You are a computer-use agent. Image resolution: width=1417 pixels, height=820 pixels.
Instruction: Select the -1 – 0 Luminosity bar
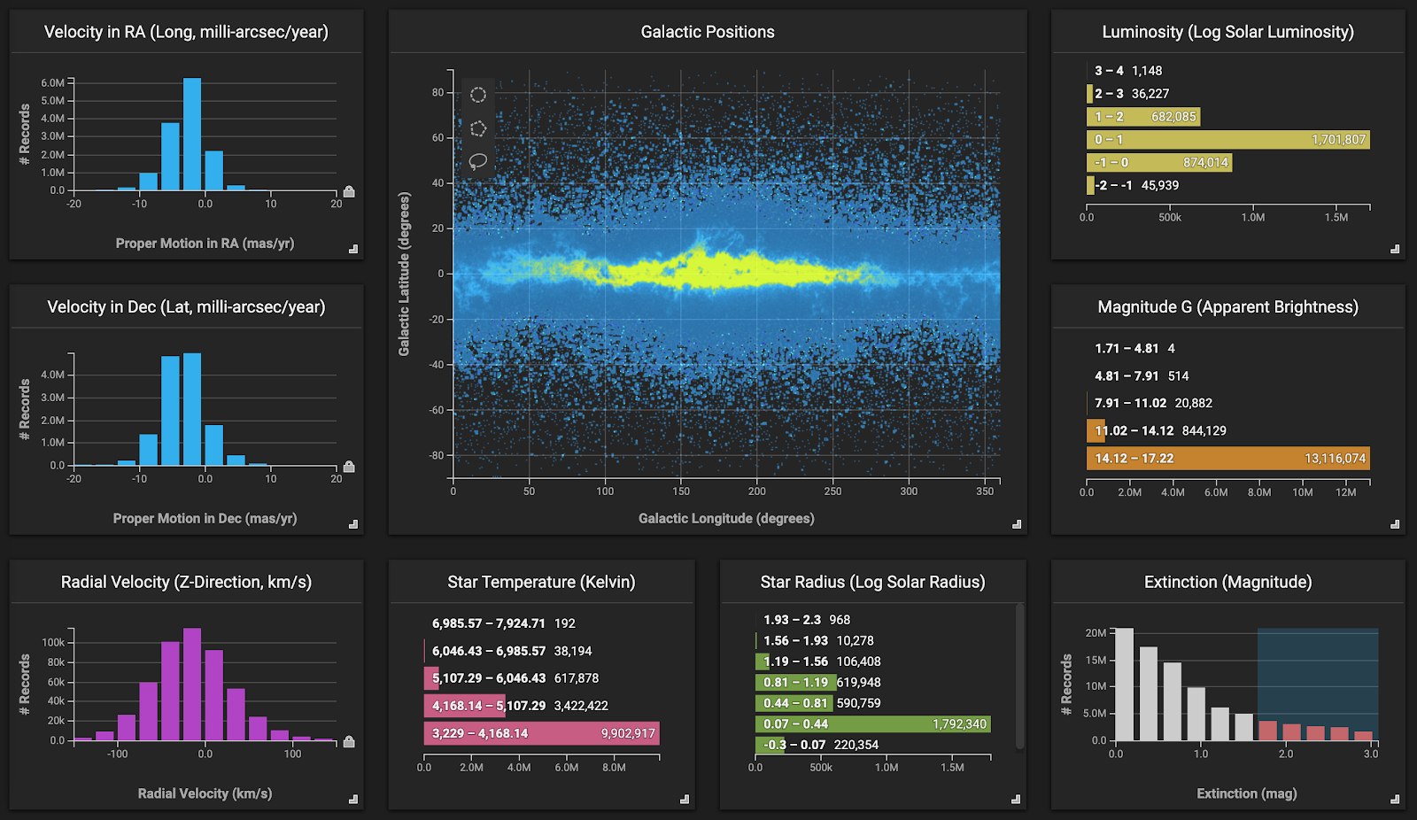coord(1159,163)
